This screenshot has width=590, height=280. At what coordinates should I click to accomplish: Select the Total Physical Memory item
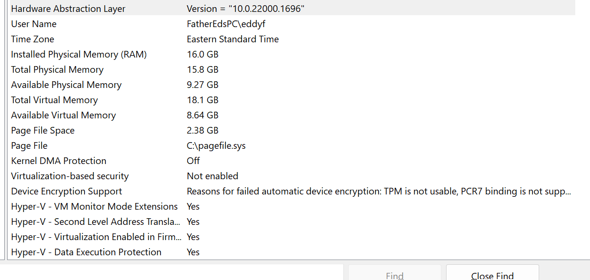[57, 70]
